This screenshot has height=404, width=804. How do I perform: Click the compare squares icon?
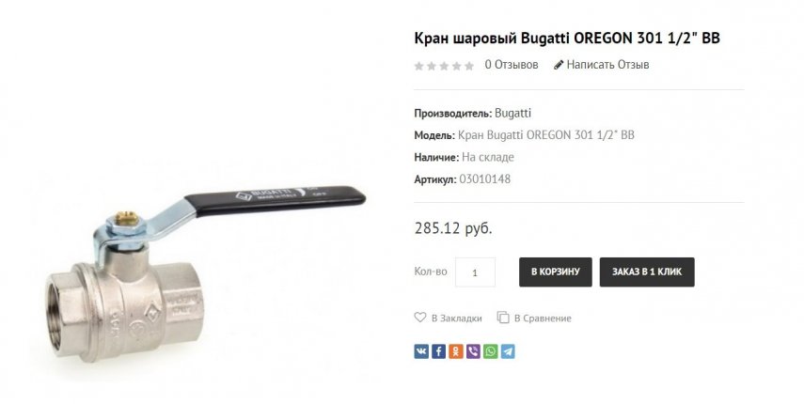tap(503, 318)
